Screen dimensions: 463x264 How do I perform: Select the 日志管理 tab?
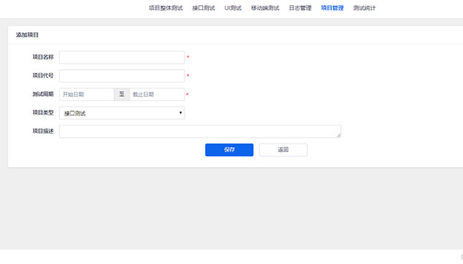point(300,8)
